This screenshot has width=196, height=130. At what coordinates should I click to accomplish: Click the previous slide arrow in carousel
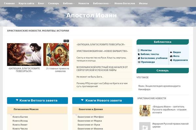(65, 41)
